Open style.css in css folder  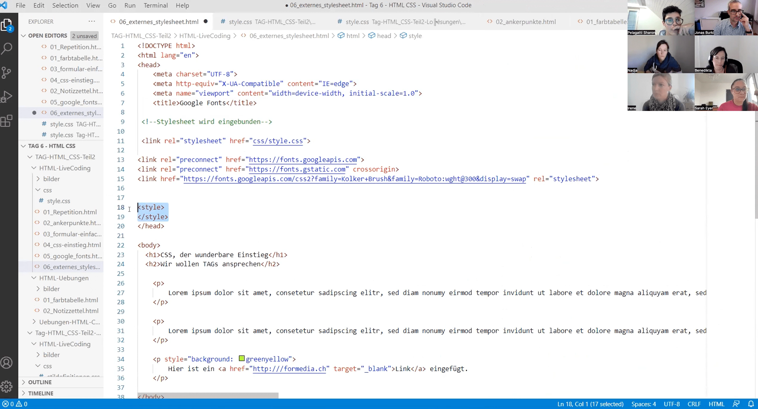point(58,201)
